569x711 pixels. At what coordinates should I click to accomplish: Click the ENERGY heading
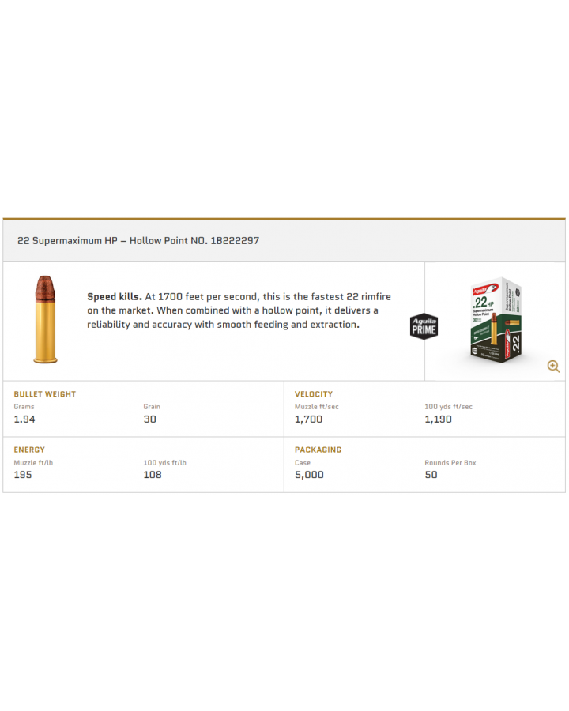pos(29,450)
